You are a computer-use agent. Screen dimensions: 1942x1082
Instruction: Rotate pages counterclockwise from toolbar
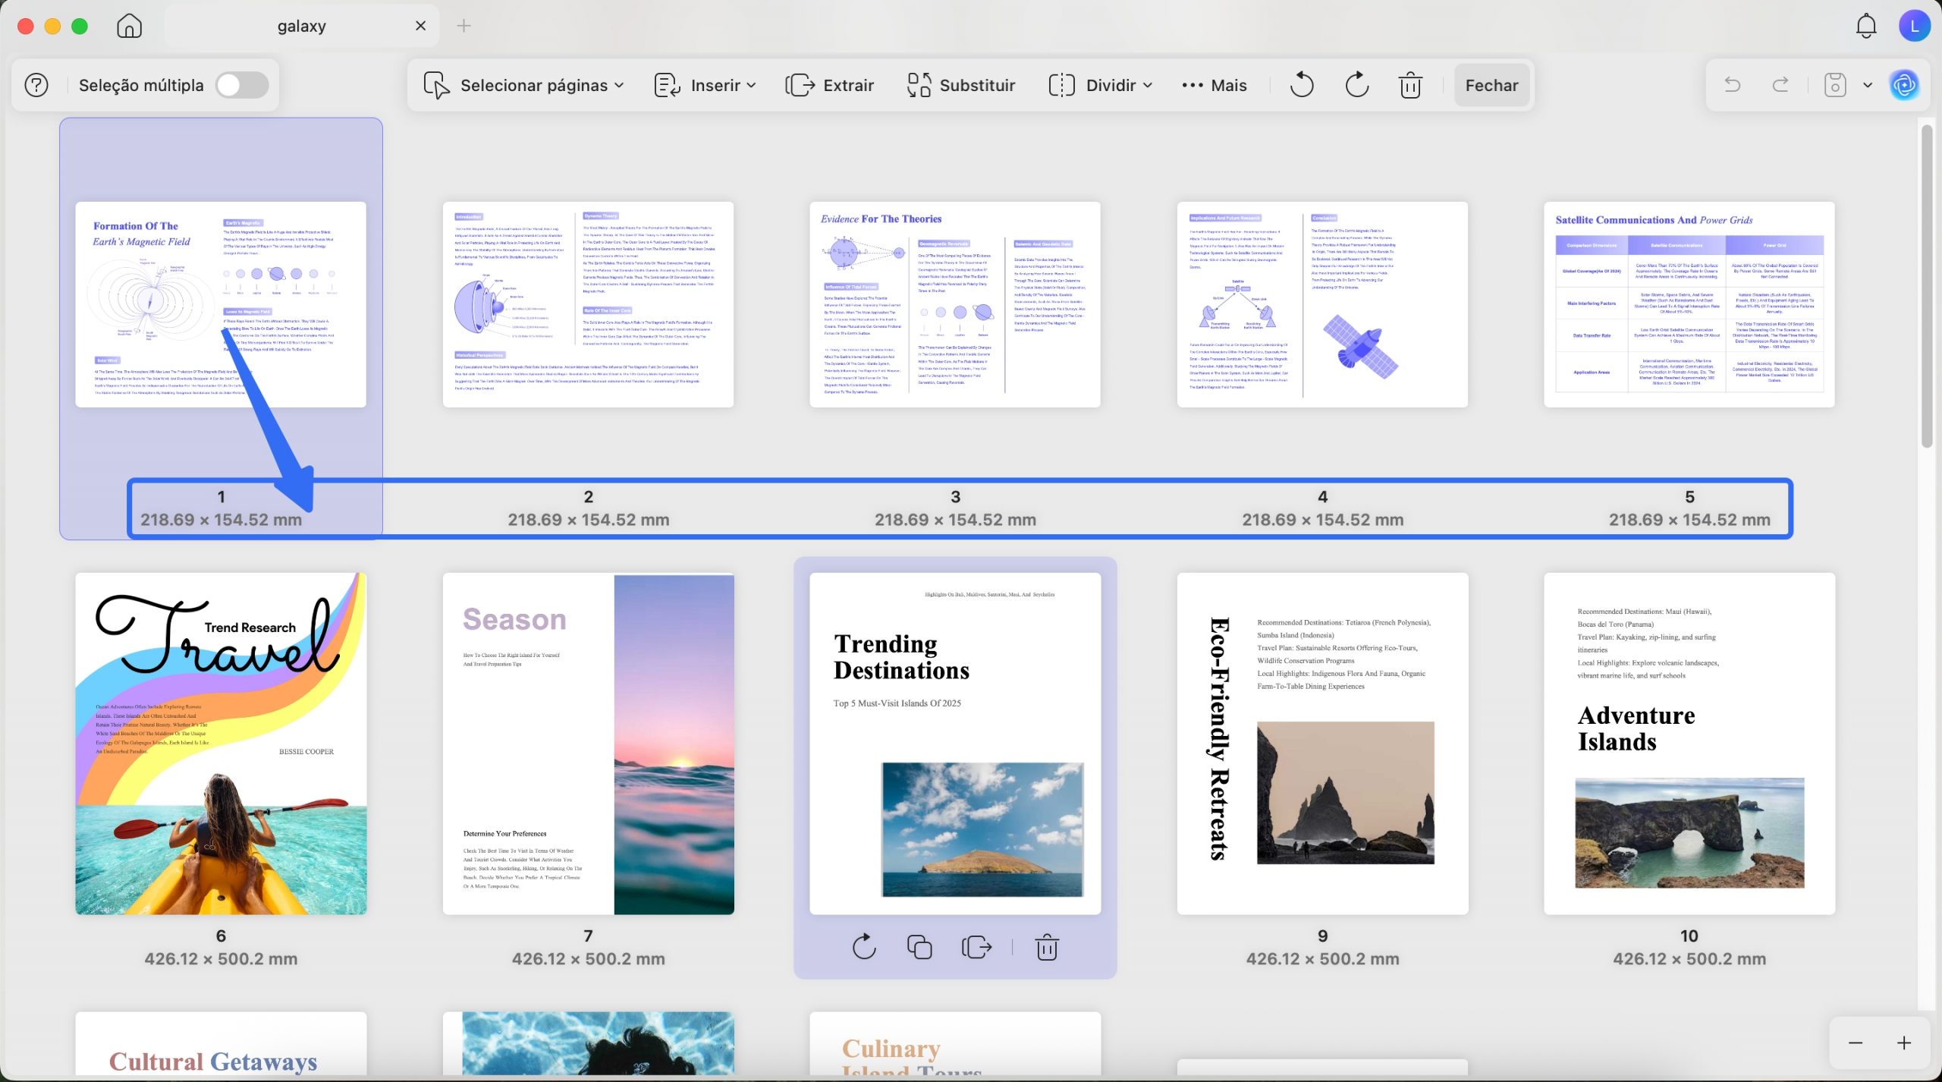point(1301,85)
